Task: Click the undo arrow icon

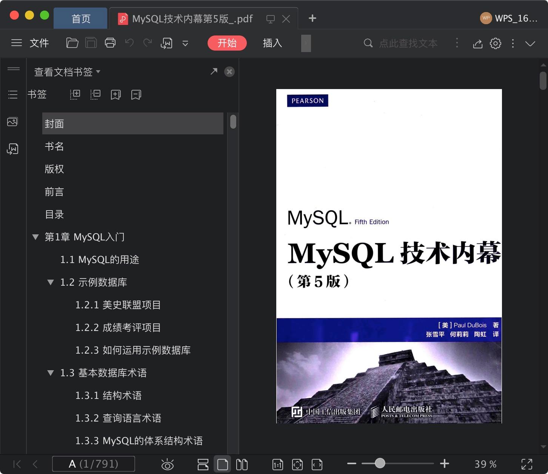Action: [x=129, y=43]
